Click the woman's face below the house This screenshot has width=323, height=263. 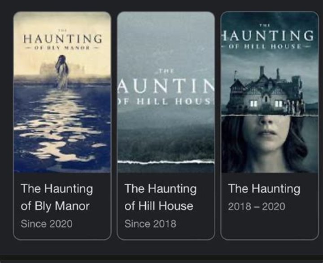coord(270,139)
